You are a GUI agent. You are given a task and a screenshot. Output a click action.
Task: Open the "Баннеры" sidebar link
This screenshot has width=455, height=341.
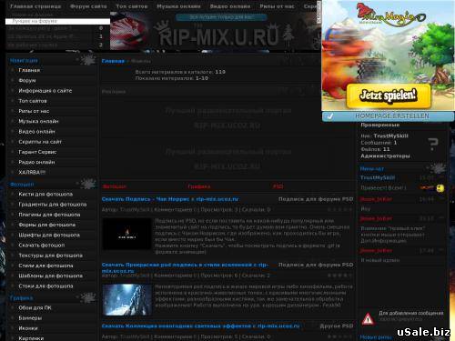[30, 318]
